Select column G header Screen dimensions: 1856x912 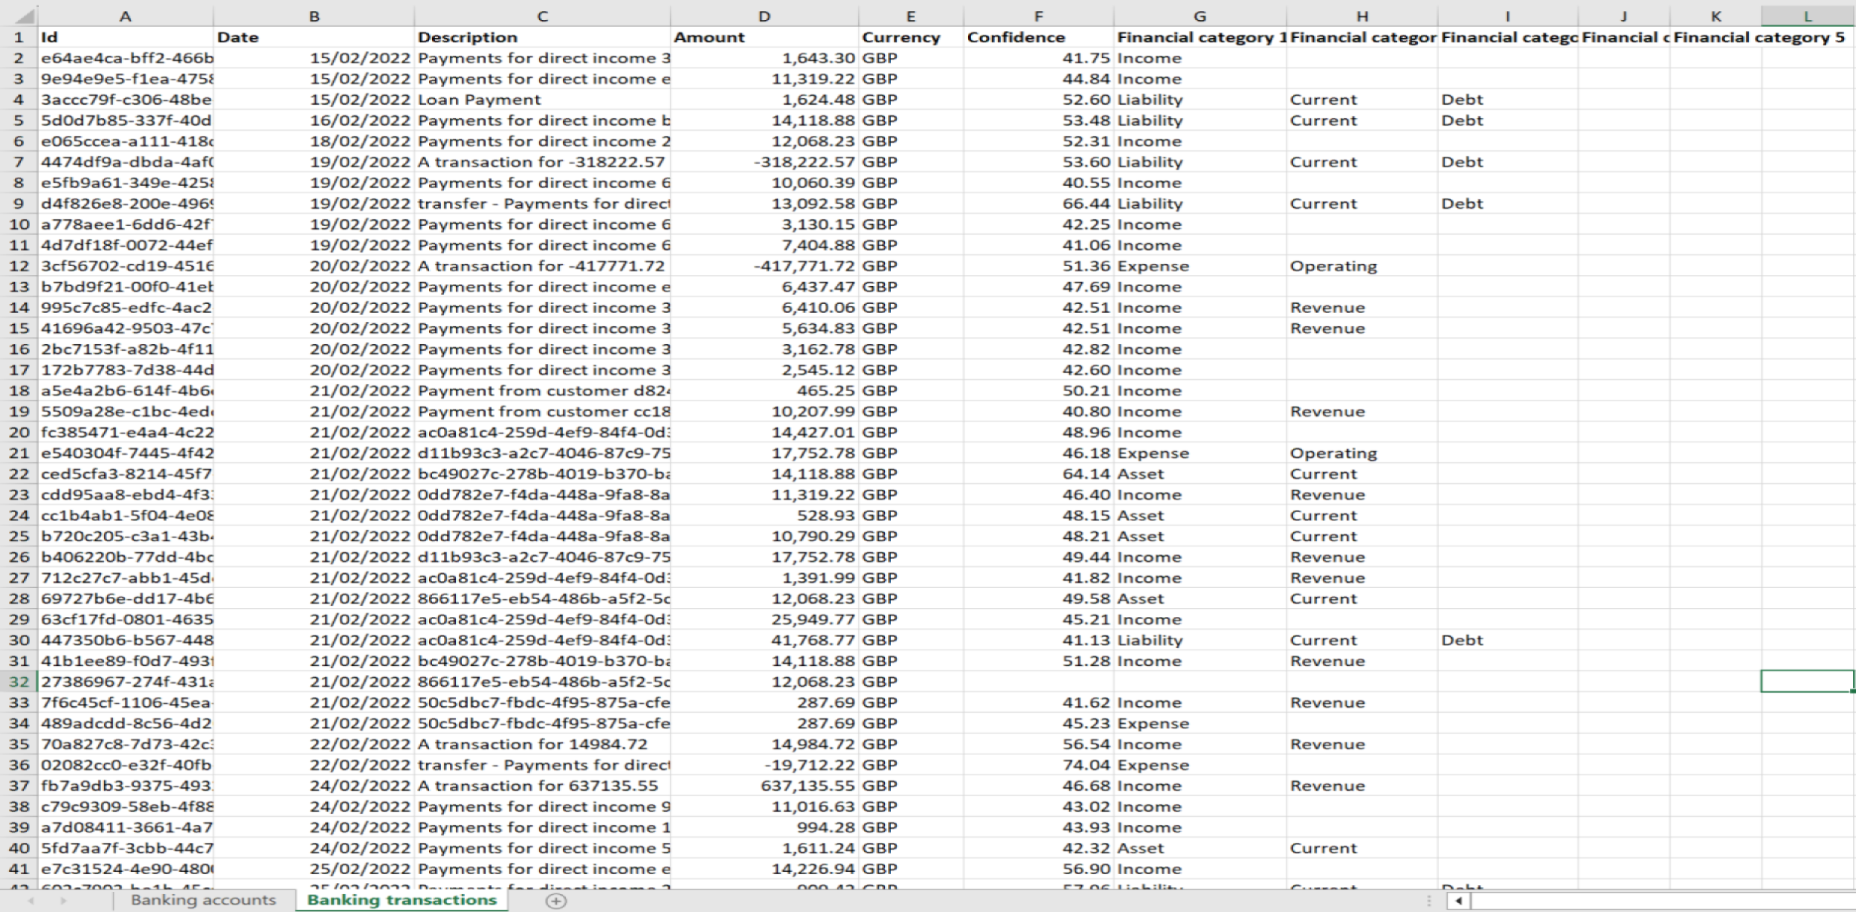pos(1200,16)
